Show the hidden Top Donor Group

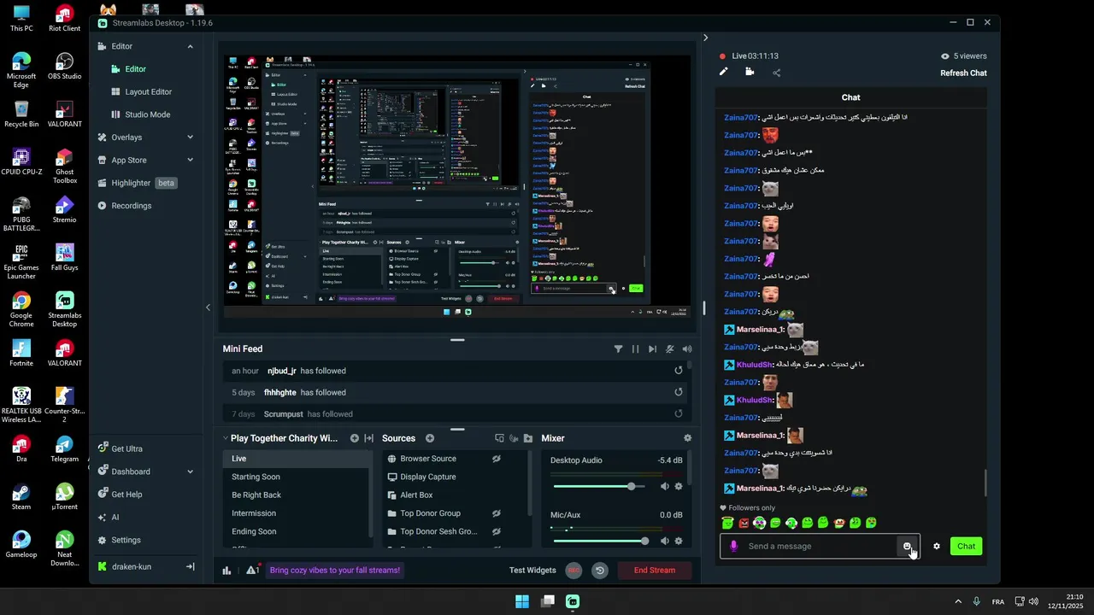pyautogui.click(x=496, y=513)
